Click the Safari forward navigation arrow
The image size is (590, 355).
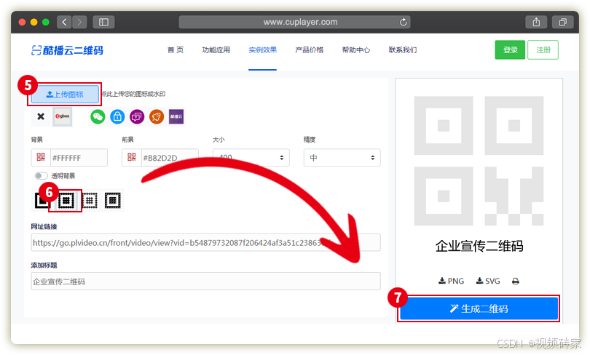[x=79, y=22]
